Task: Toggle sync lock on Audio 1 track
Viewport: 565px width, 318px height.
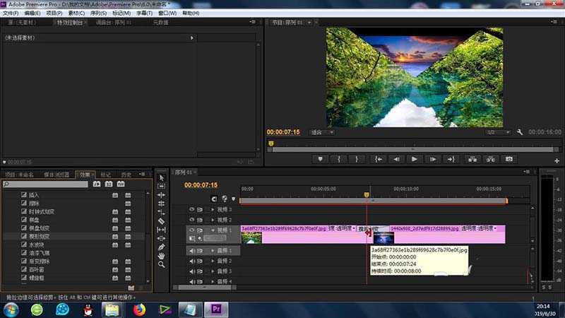Action: (x=200, y=251)
